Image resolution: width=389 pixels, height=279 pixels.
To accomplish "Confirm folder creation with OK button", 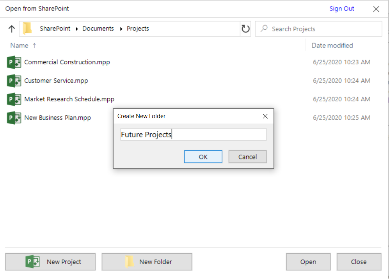I will [x=203, y=157].
